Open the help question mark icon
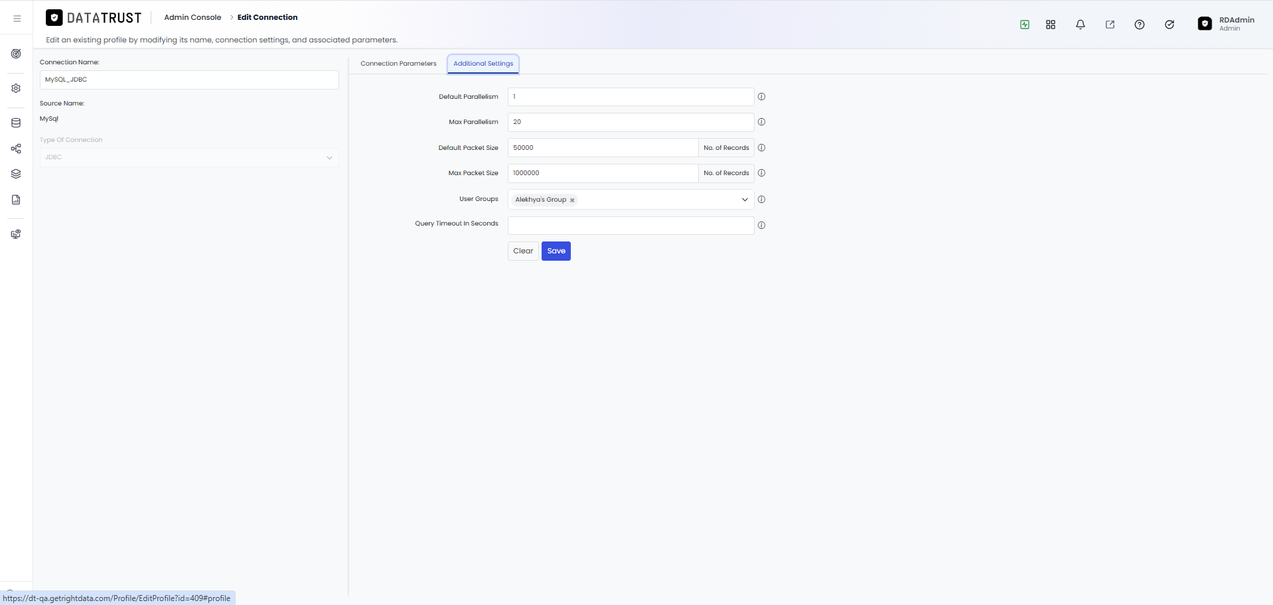The image size is (1273, 605). tap(1140, 25)
